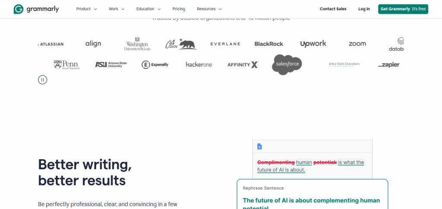Click the Be perfectly professional paragraph
Screen dimensions: 442x209
click(107, 204)
